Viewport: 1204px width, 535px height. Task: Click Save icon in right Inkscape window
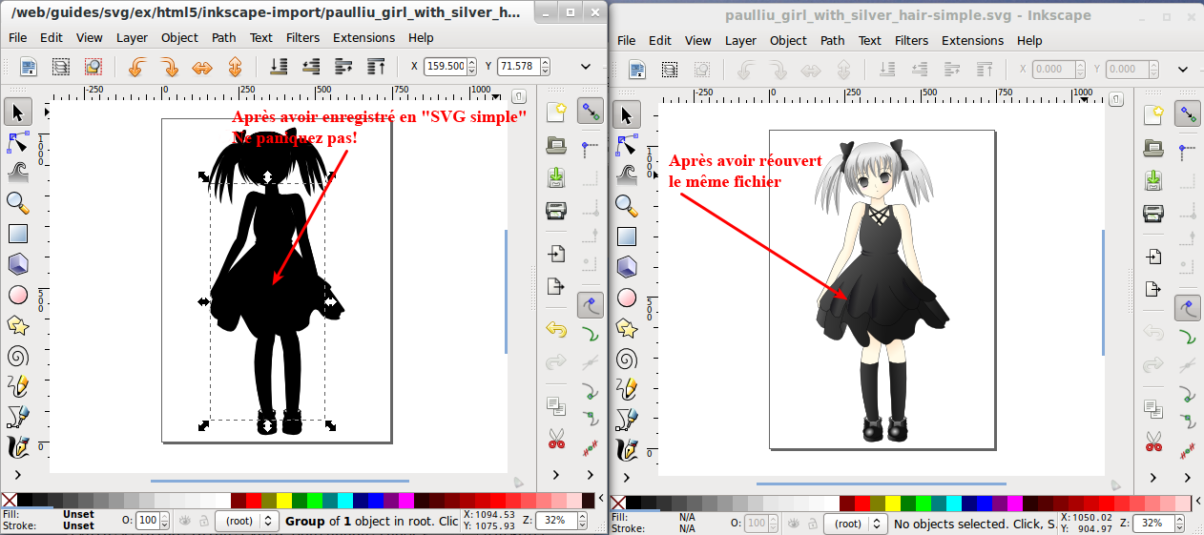tap(1153, 180)
